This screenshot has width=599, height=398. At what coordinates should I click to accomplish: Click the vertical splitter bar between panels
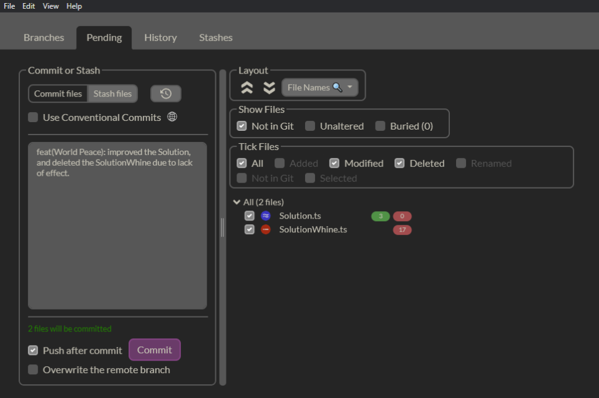coord(223,227)
